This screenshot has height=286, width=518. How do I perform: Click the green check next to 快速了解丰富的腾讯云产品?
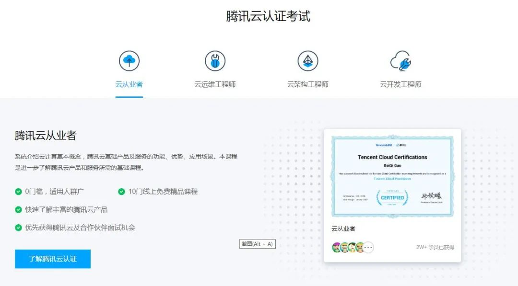[x=19, y=210]
